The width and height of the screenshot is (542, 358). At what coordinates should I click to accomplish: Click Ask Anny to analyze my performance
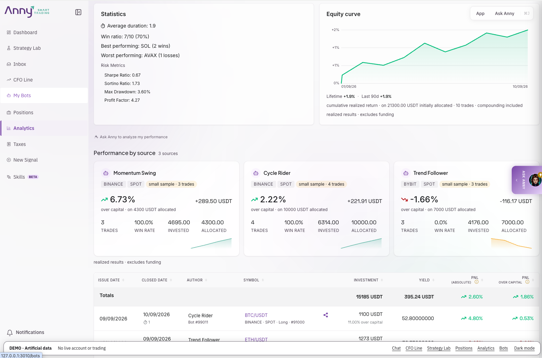(131, 137)
